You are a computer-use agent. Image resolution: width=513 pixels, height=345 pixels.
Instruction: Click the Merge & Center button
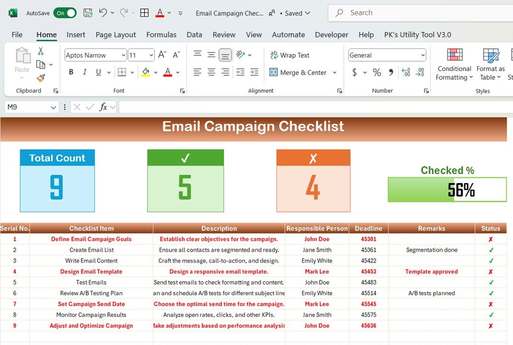tap(298, 72)
